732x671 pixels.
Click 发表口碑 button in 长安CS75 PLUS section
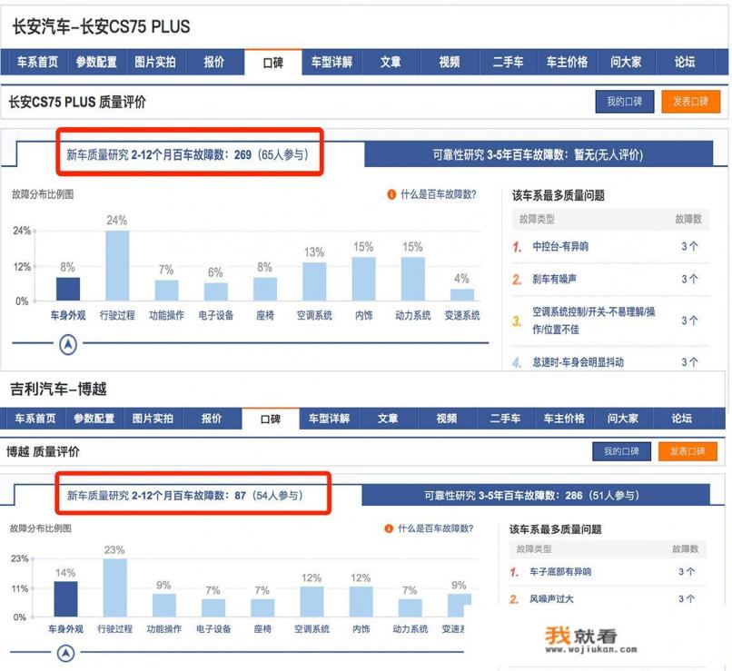coord(691,102)
